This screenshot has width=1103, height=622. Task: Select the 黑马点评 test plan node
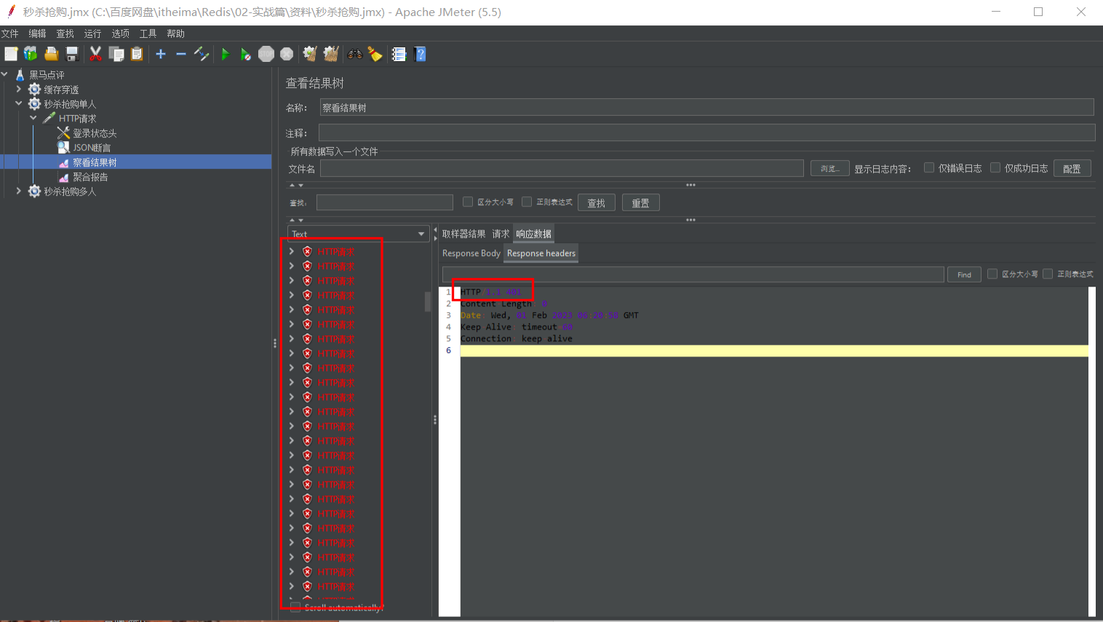[47, 75]
